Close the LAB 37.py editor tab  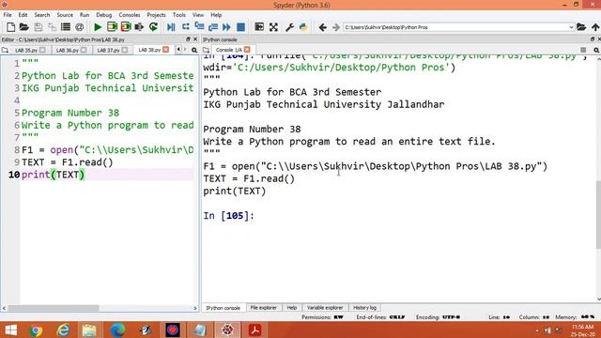125,50
